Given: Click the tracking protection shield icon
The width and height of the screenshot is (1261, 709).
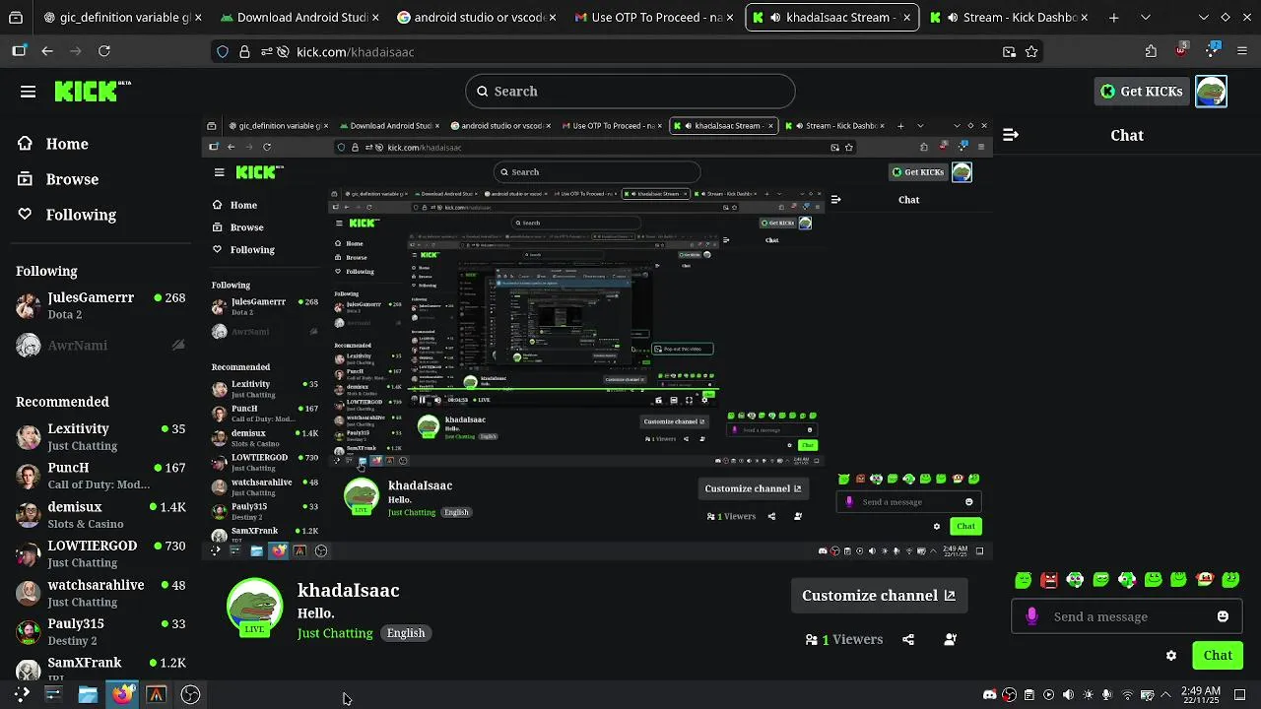Looking at the screenshot, I should [224, 52].
